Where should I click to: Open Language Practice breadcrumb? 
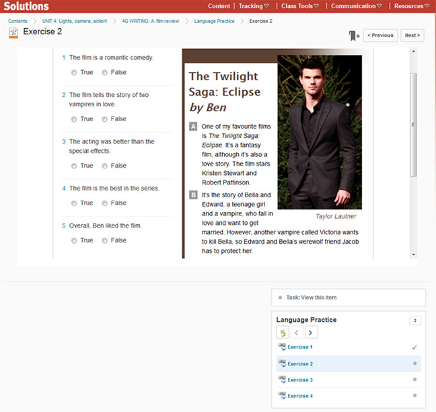(214, 21)
